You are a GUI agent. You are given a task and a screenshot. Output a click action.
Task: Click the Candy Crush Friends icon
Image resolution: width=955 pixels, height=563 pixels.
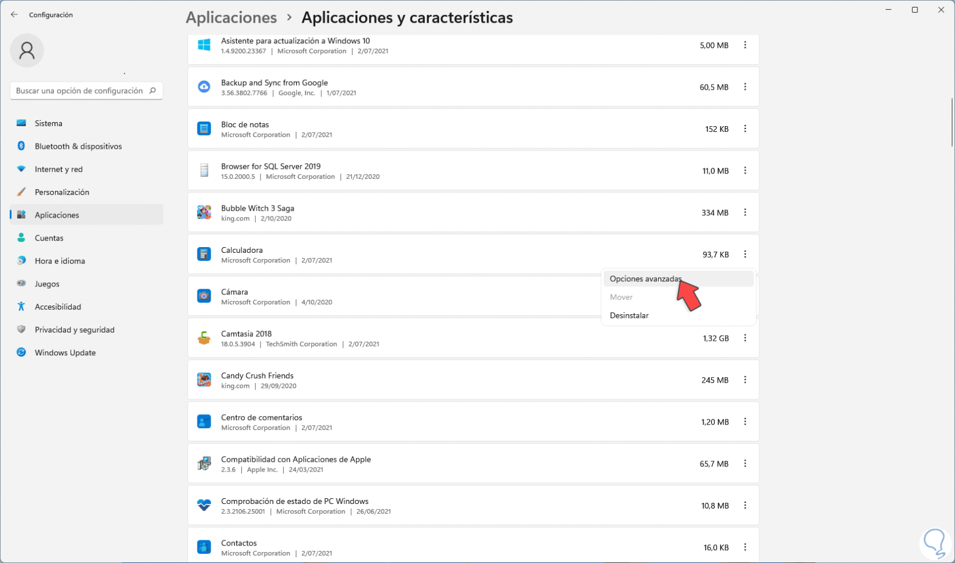pos(204,380)
